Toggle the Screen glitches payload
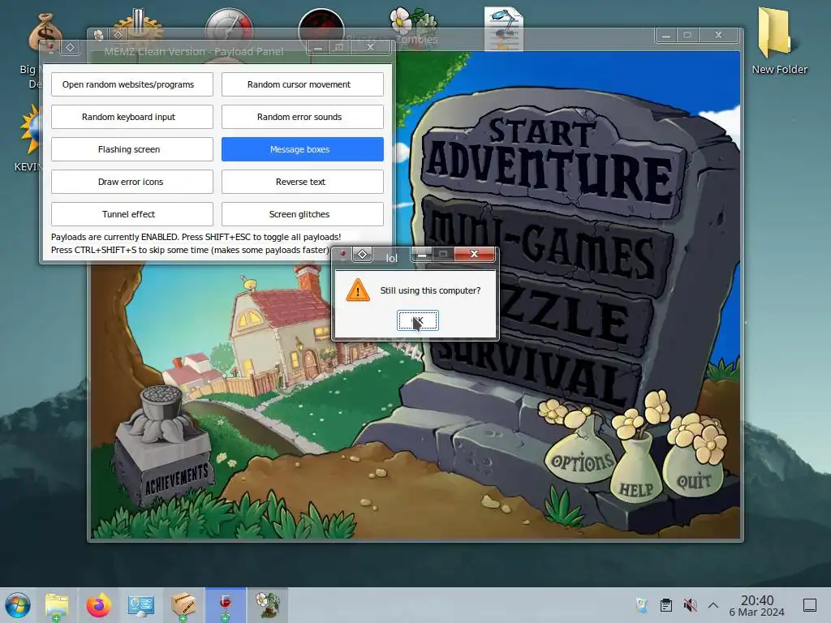Screen dimensions: 831x623 [x=303, y=214]
